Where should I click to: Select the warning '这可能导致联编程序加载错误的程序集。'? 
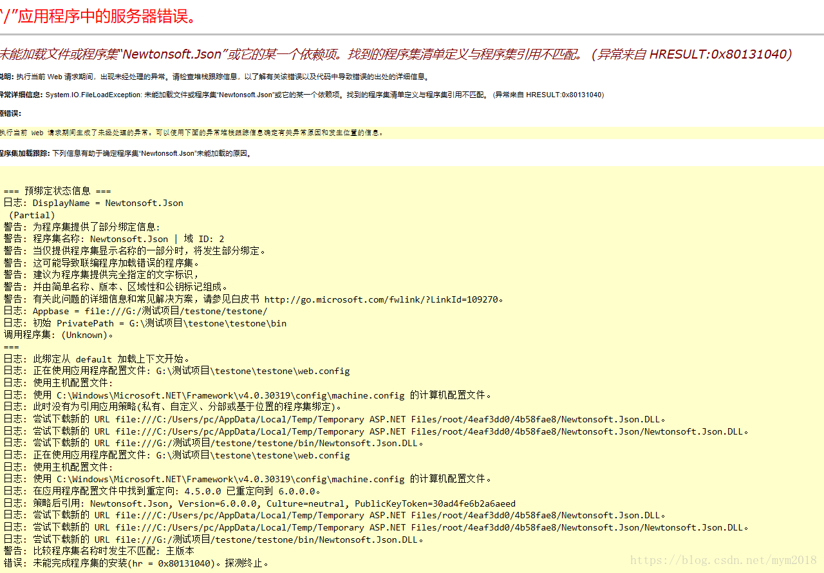click(x=102, y=263)
